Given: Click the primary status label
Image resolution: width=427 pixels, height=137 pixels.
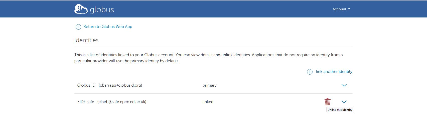Looking at the screenshot, I should click(209, 85).
